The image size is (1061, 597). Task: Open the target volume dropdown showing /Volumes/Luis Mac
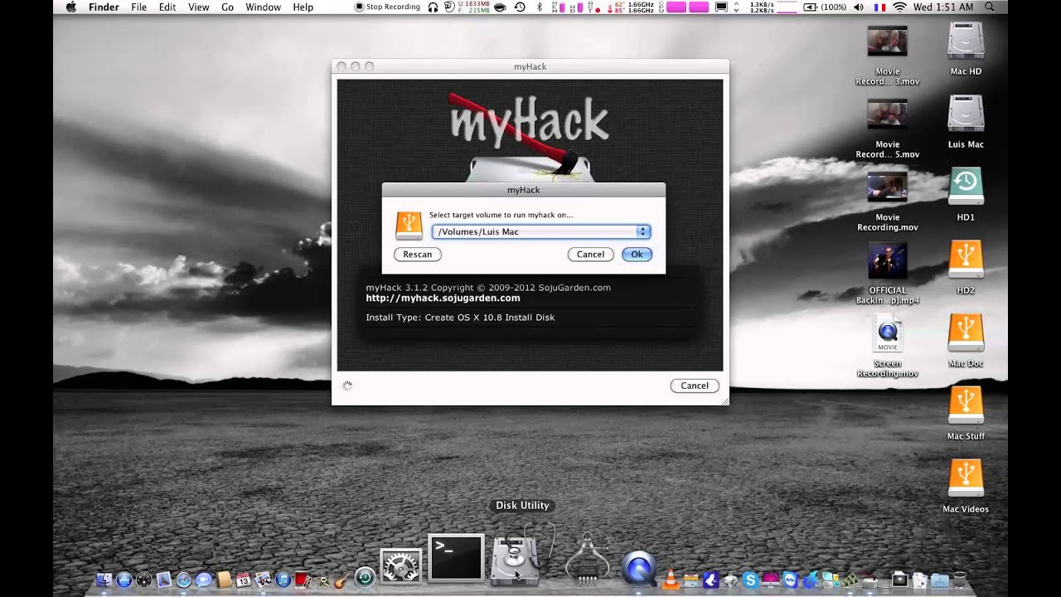[540, 231]
